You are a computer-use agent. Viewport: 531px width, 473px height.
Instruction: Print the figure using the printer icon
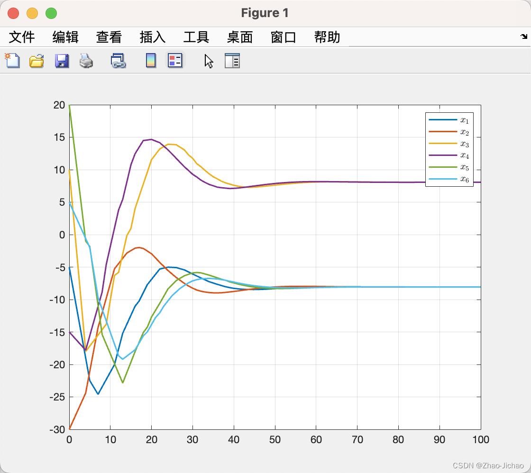86,61
